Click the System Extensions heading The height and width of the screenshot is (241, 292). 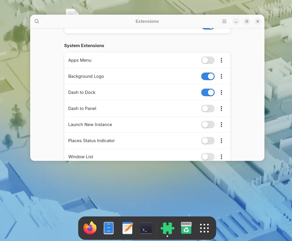84,46
